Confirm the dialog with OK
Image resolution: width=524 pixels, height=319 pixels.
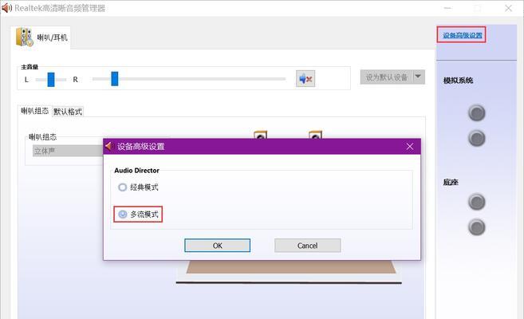(217, 246)
